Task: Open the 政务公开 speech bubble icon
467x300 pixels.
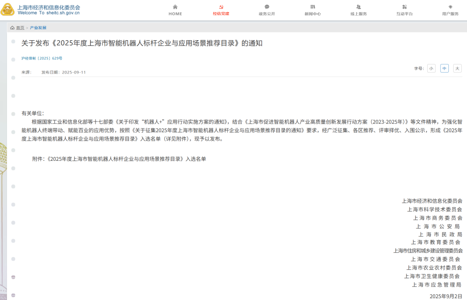Action: point(267,7)
